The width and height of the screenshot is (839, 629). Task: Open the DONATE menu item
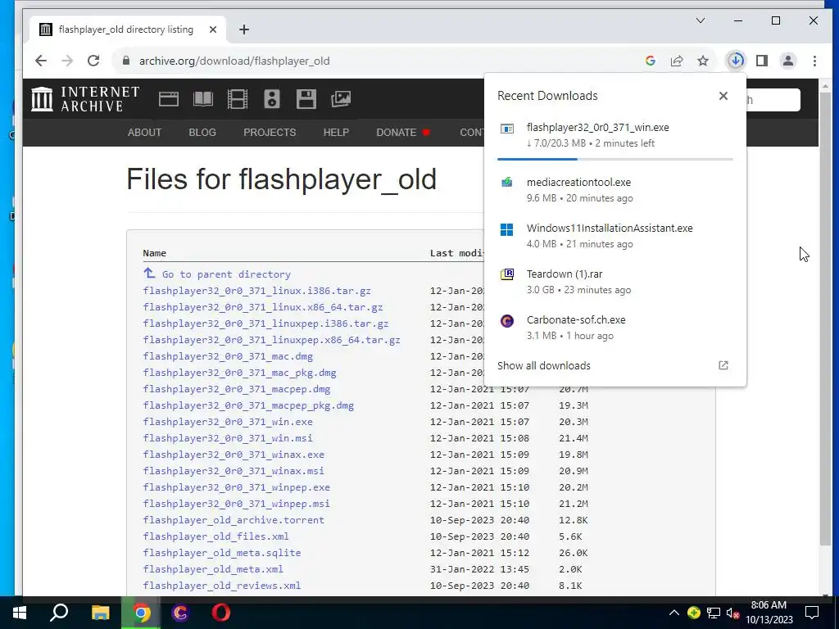tap(403, 132)
